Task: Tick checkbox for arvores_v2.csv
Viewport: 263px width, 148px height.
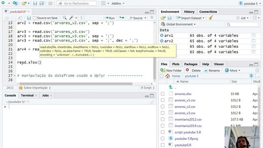Action: pyautogui.click(x=163, y=106)
